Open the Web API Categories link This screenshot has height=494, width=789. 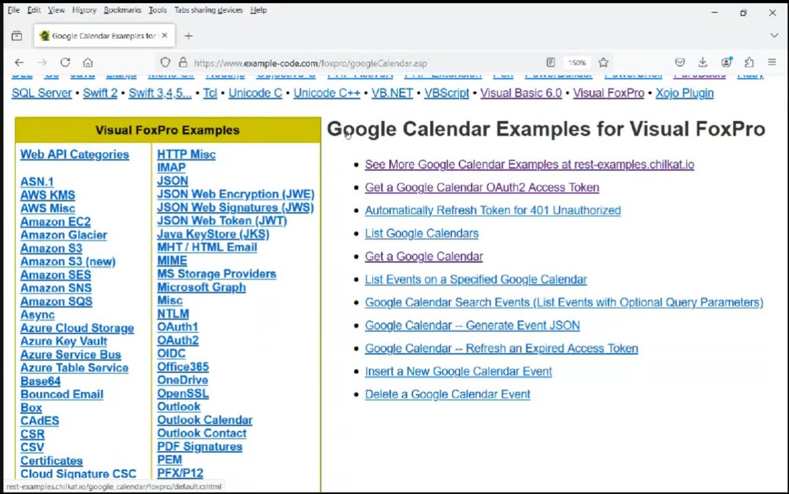75,155
